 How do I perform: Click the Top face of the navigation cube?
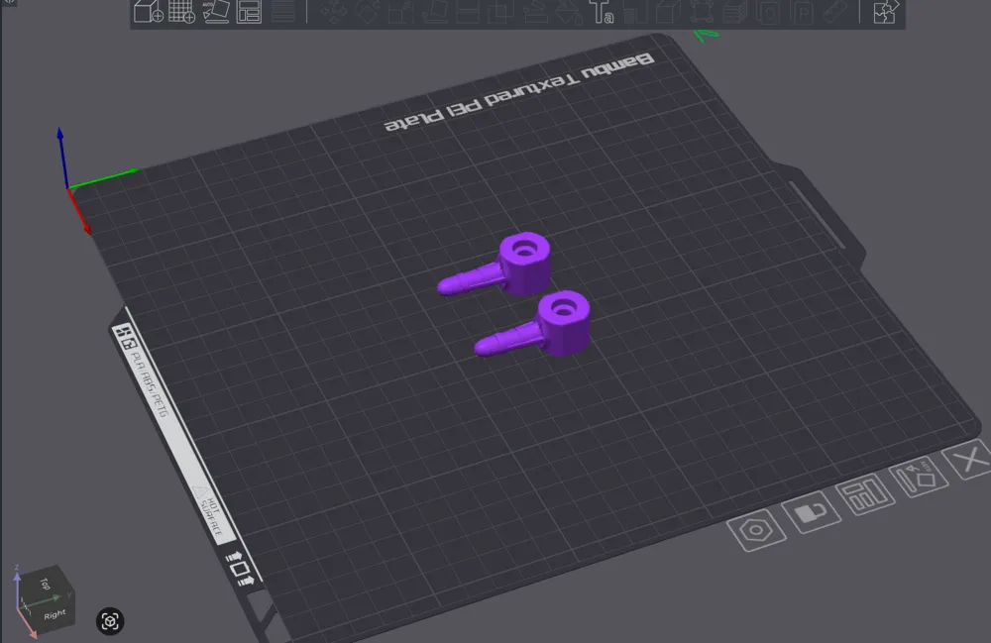point(46,583)
